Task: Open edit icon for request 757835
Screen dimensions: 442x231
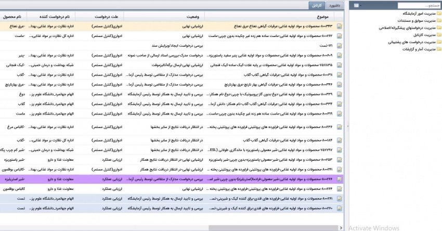Action: click(340, 65)
